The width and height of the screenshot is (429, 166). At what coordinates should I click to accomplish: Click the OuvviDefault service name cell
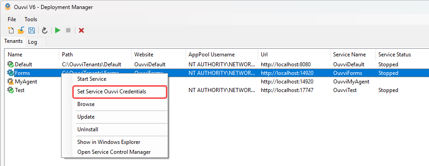pyautogui.click(x=349, y=65)
